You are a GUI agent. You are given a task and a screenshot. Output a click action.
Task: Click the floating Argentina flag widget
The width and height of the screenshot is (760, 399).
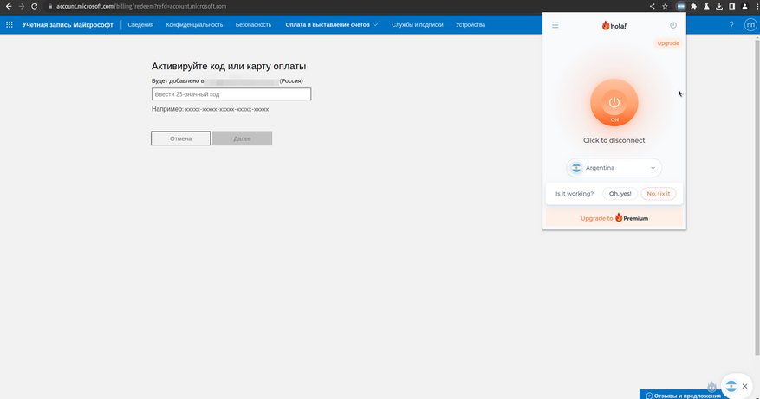tap(731, 386)
